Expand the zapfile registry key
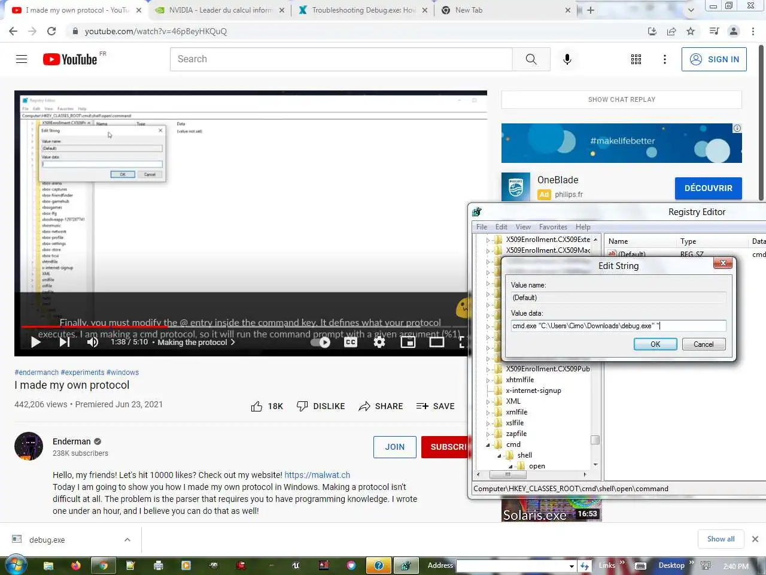The width and height of the screenshot is (766, 575). 488,434
